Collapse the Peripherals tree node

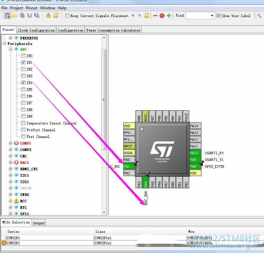tap(4, 44)
